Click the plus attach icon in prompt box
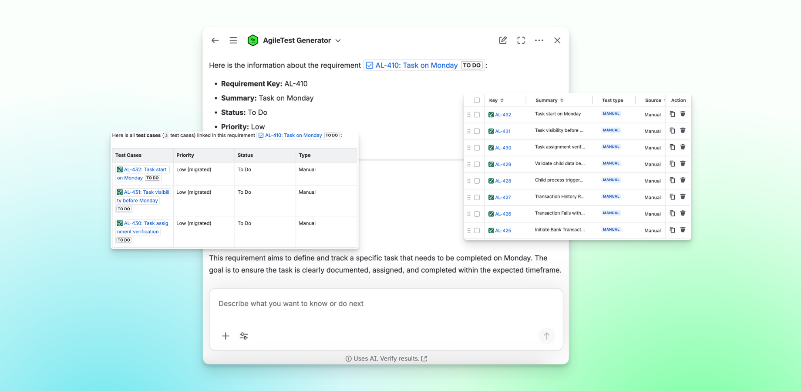Viewport: 801px width, 391px height. coord(225,336)
